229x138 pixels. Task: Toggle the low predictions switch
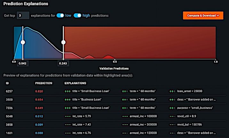(x=60, y=15)
